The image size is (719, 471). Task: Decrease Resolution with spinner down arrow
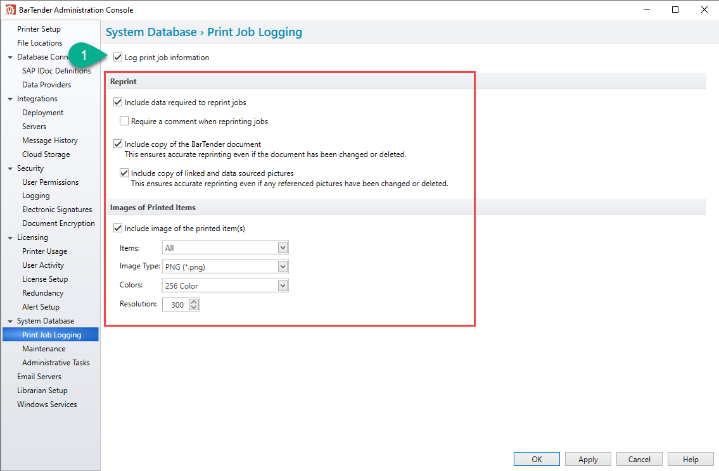point(194,308)
